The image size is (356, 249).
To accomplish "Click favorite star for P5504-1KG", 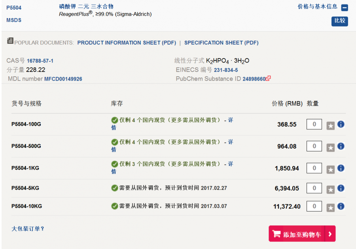I will point(331,170).
